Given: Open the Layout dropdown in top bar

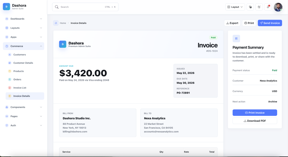Looking at the screenshot, I should (235, 7).
